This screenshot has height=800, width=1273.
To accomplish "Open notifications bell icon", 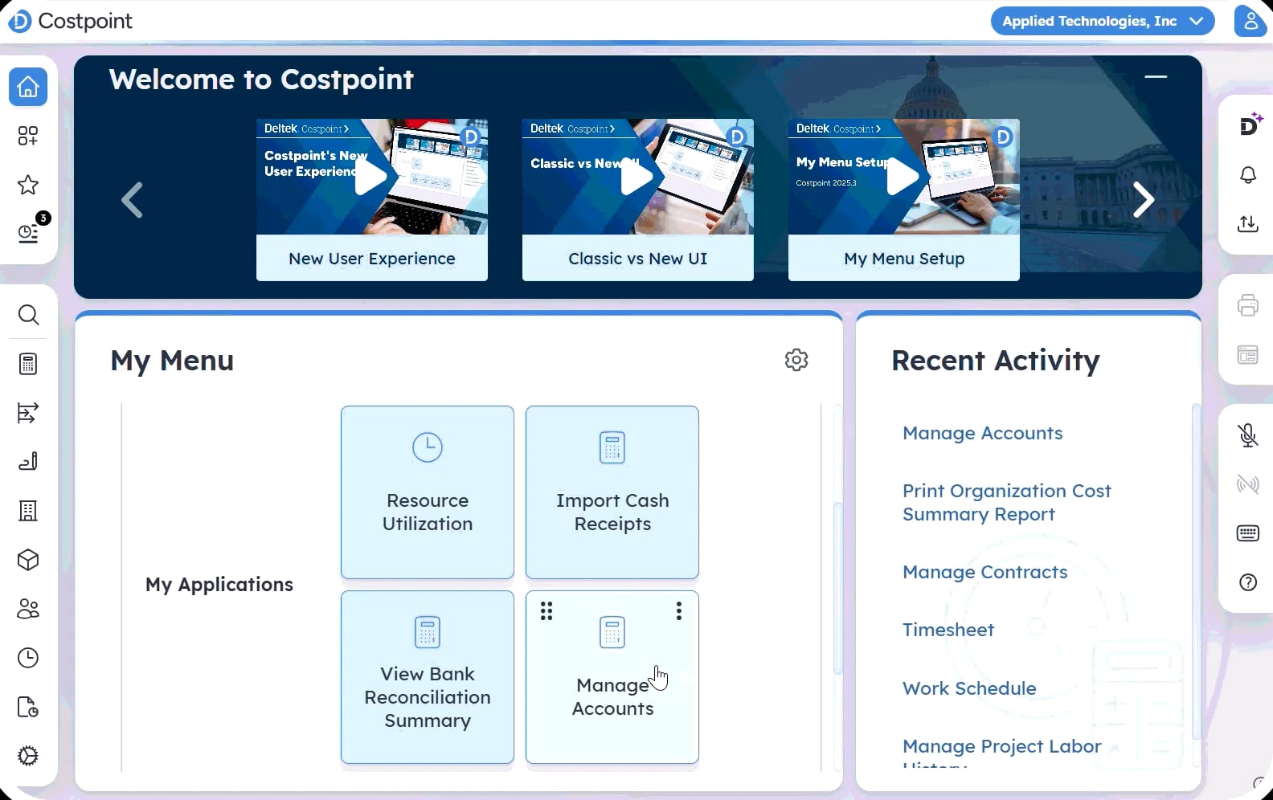I will click(x=1248, y=175).
